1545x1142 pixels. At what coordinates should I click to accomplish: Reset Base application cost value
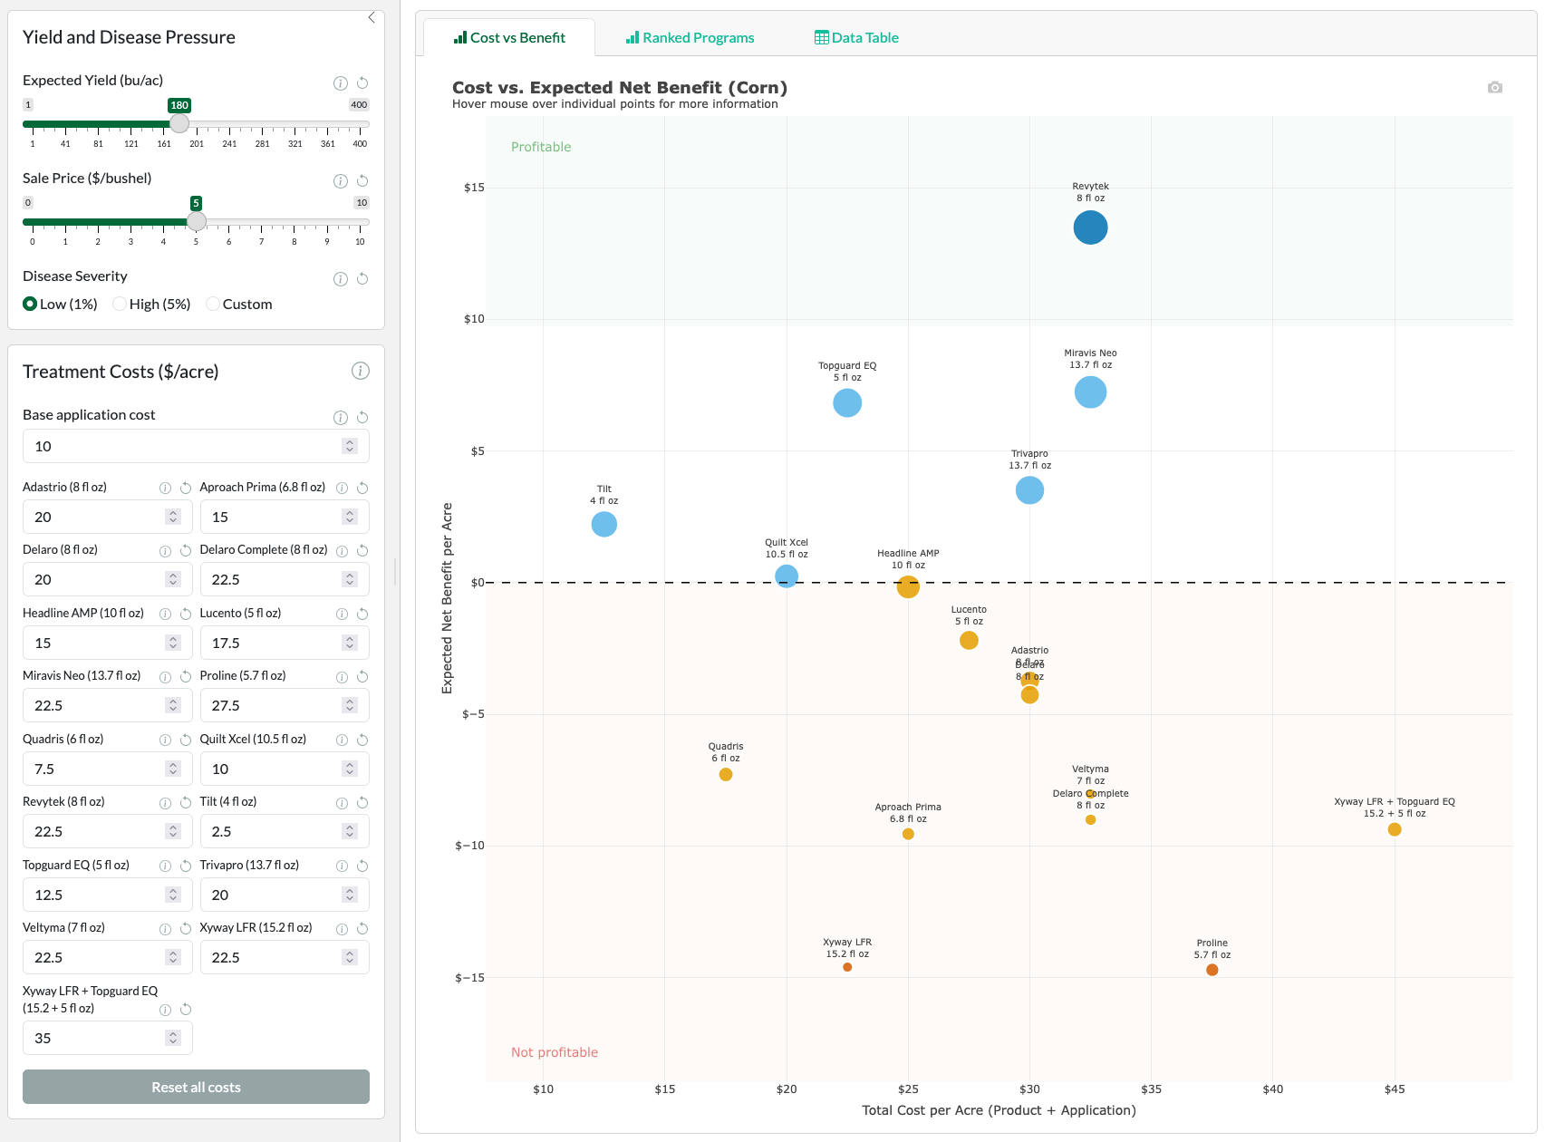coord(362,418)
